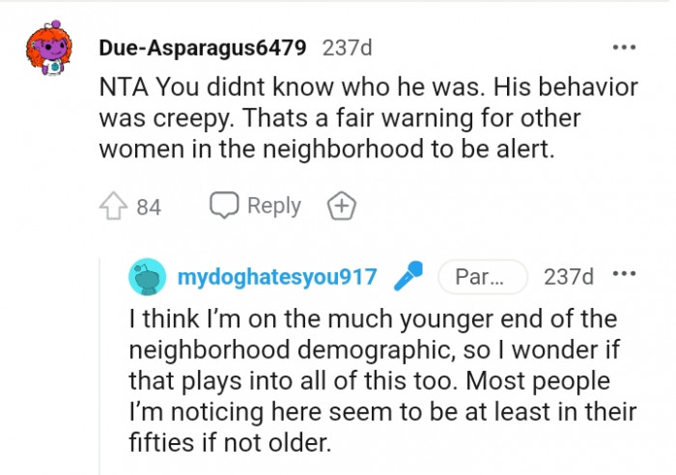
Task: Click the truncated 'Par...' flair pill
Action: 482,277
